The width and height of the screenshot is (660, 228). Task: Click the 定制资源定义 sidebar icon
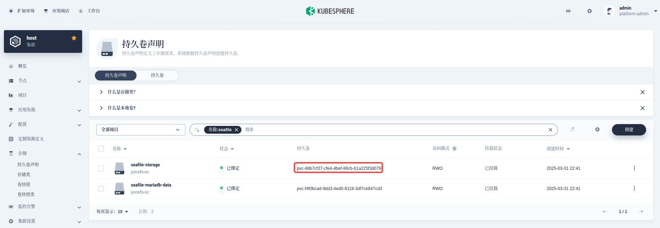coord(11,139)
